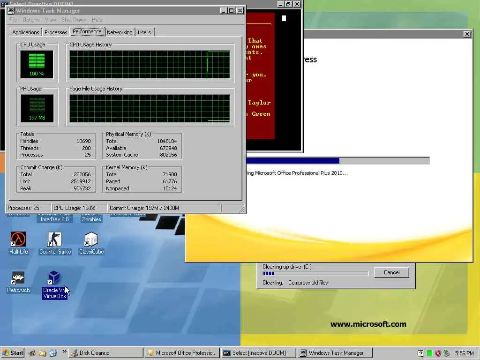Select the RetroArch desktop shortcut

coord(18,282)
